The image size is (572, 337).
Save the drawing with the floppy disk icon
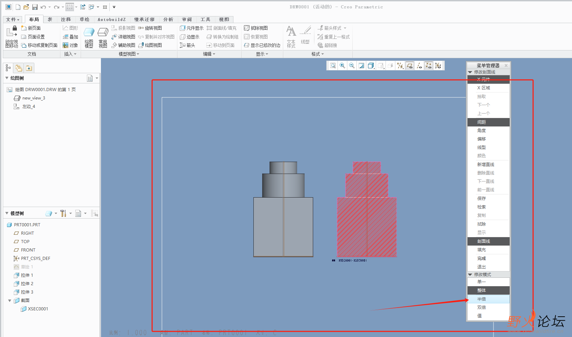(x=35, y=7)
